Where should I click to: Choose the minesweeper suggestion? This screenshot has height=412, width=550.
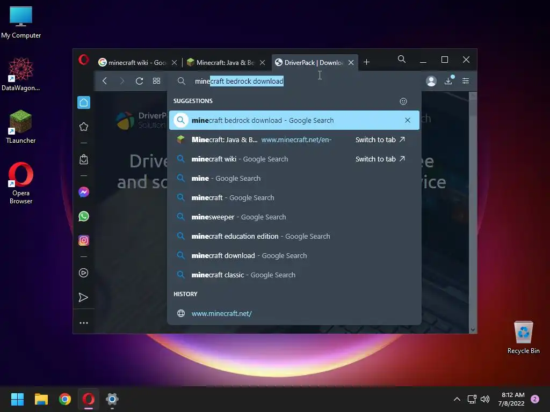(294, 217)
